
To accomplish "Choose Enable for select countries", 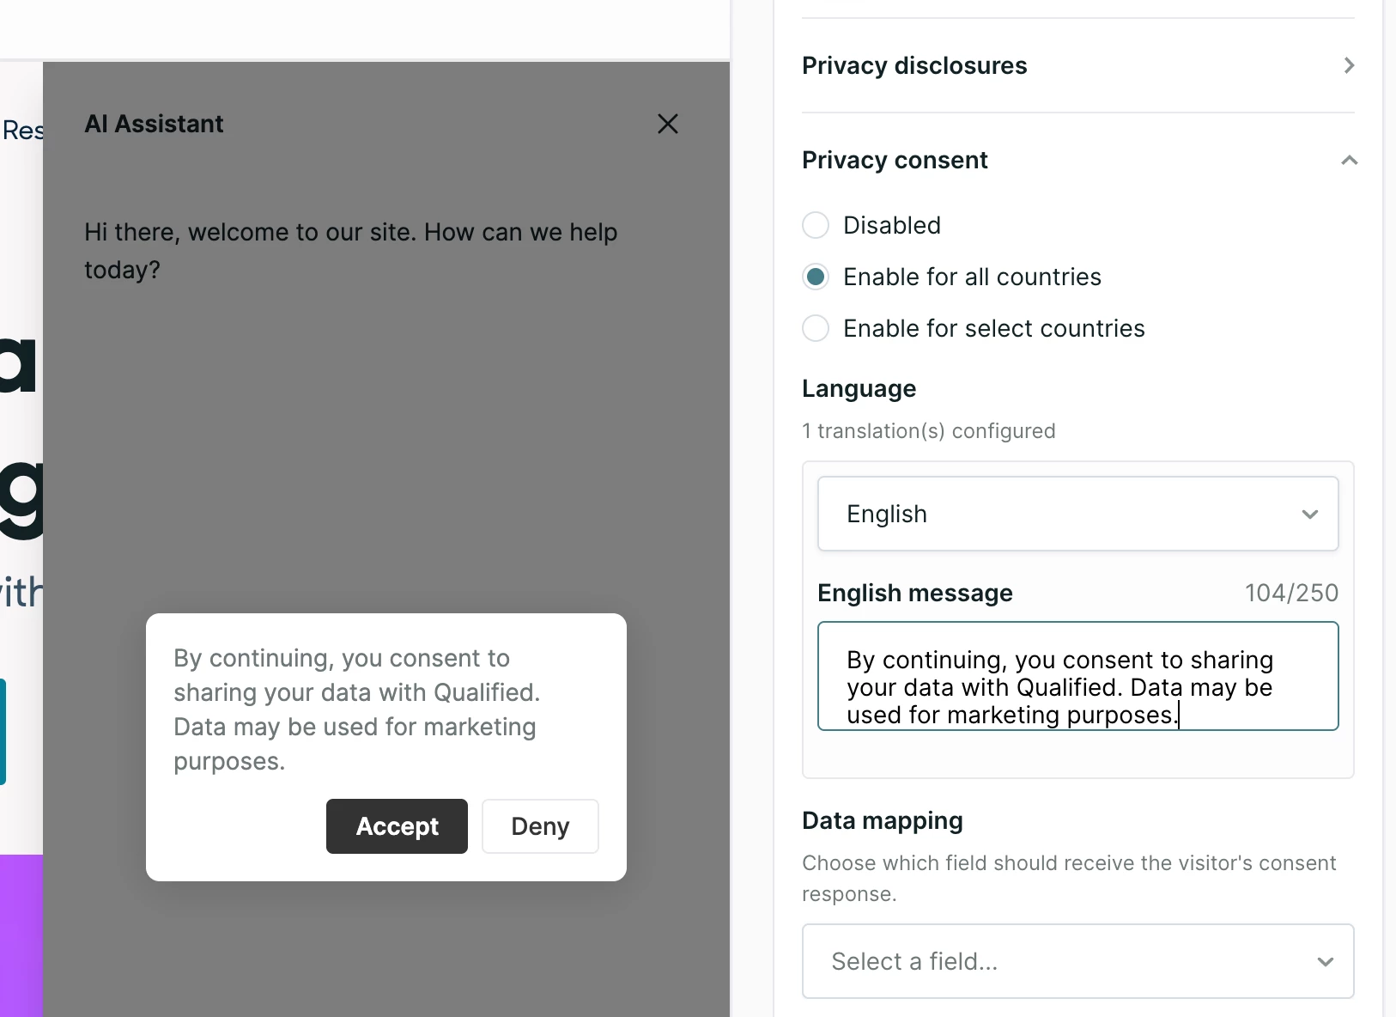I will 816,328.
